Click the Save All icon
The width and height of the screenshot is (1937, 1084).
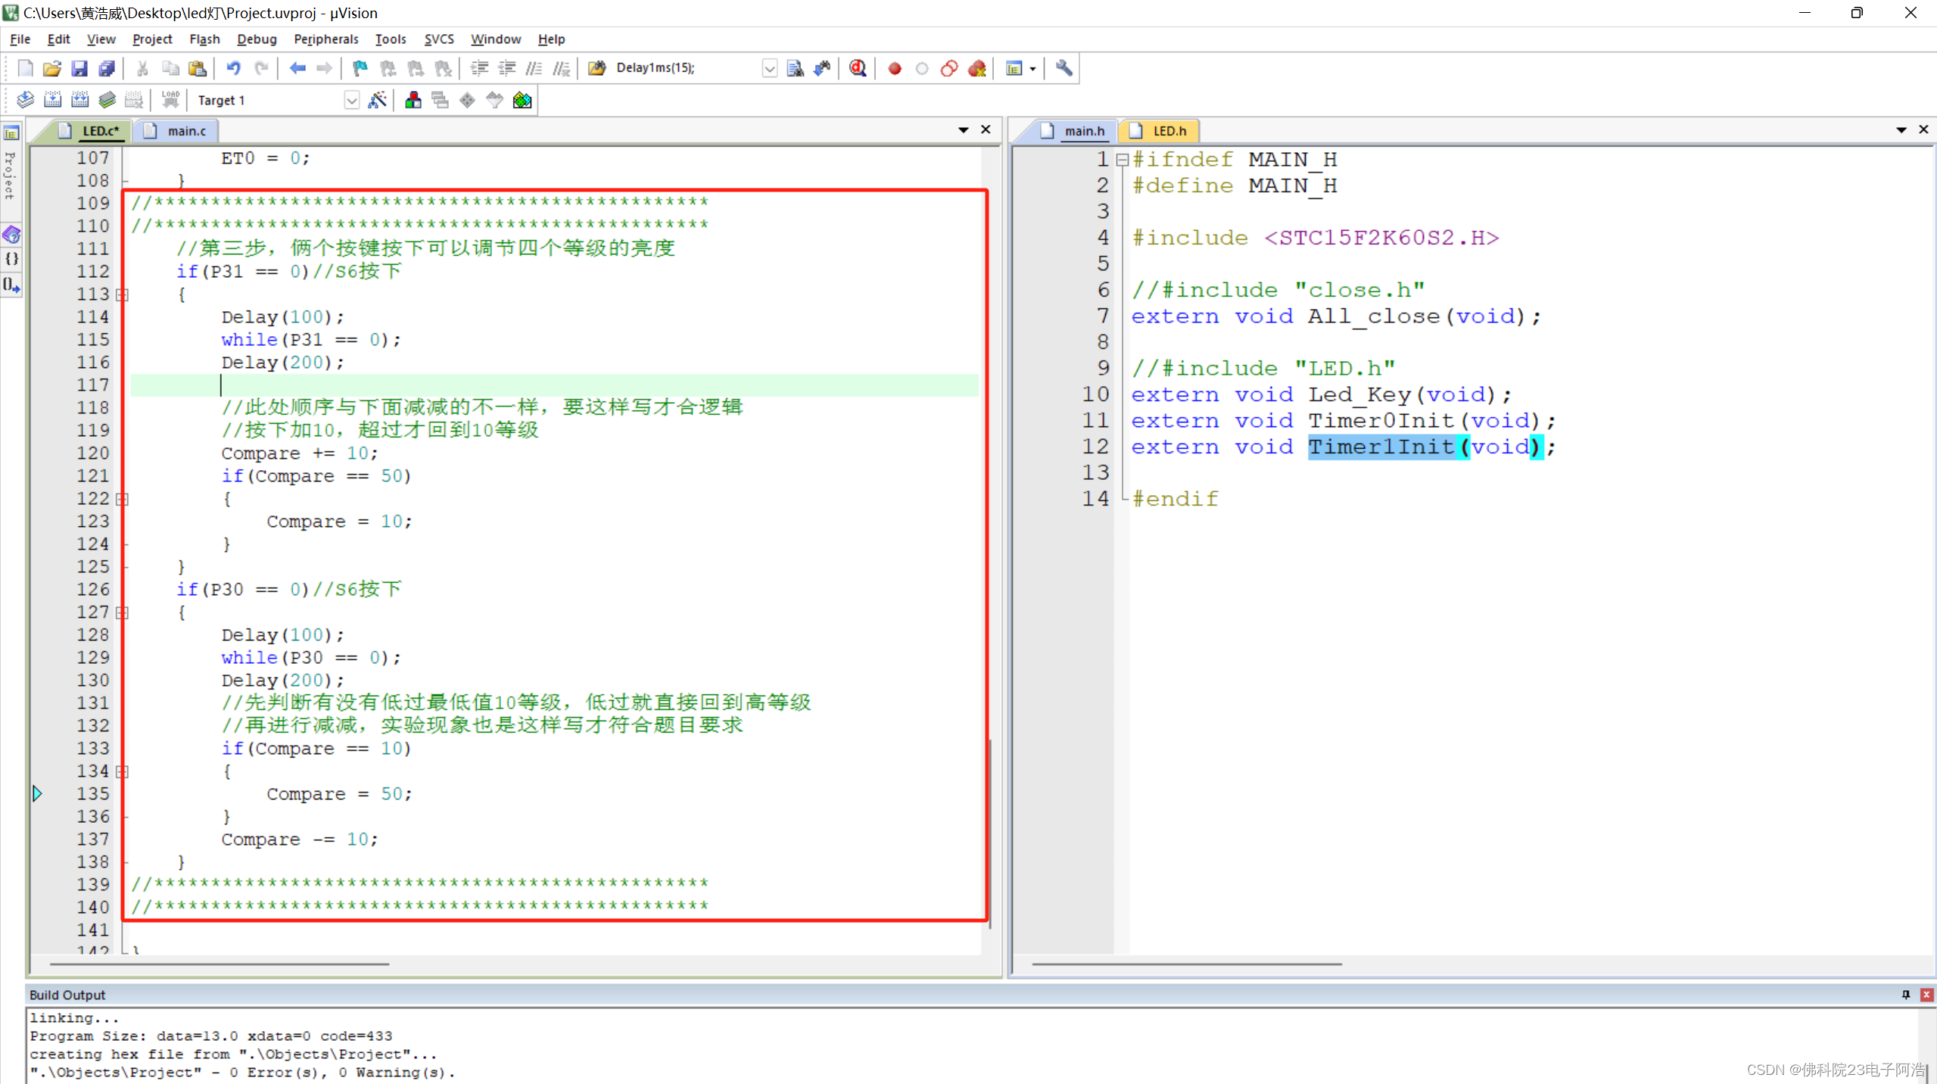coord(107,69)
